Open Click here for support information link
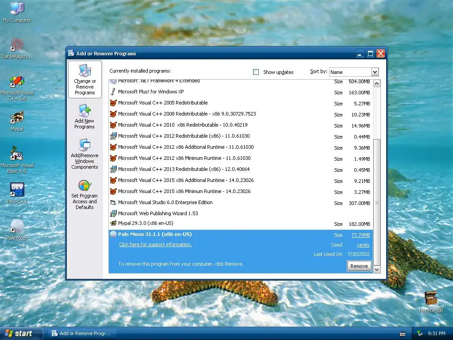 pyautogui.click(x=155, y=244)
